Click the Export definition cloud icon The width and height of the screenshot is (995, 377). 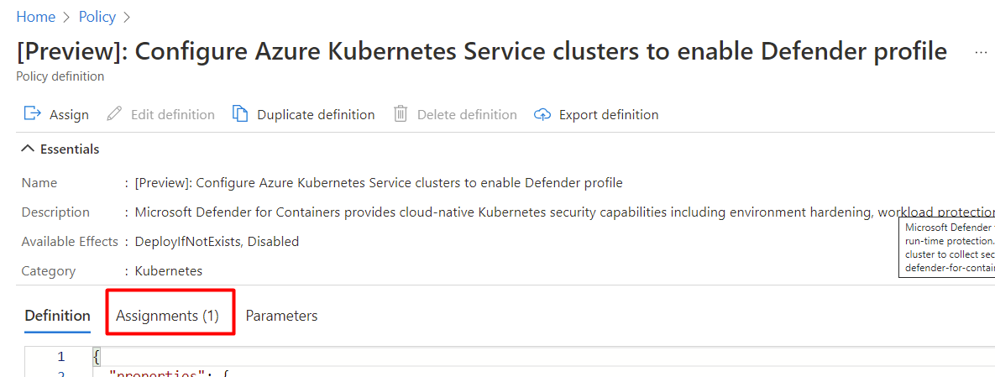tap(542, 114)
